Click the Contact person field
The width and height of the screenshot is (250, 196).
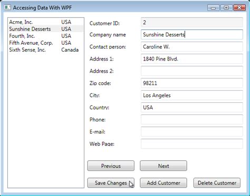click(192, 46)
